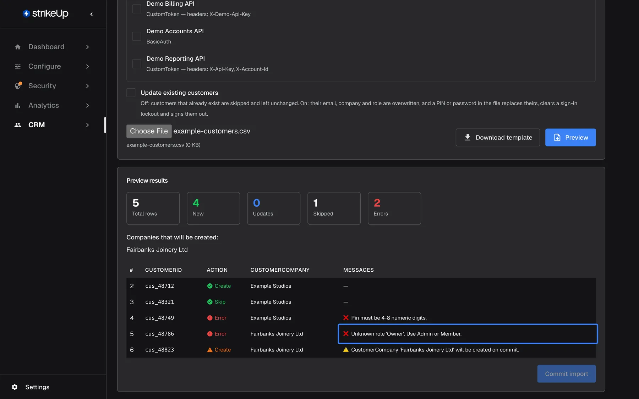This screenshot has width=639, height=399.
Task: Click the blue Preview button
Action: [x=570, y=138]
